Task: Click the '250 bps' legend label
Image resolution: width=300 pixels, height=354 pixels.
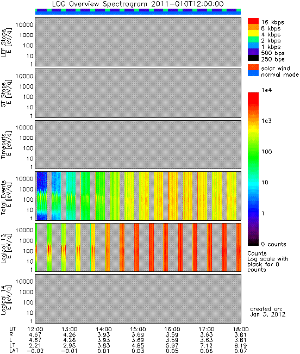Action: point(273,59)
